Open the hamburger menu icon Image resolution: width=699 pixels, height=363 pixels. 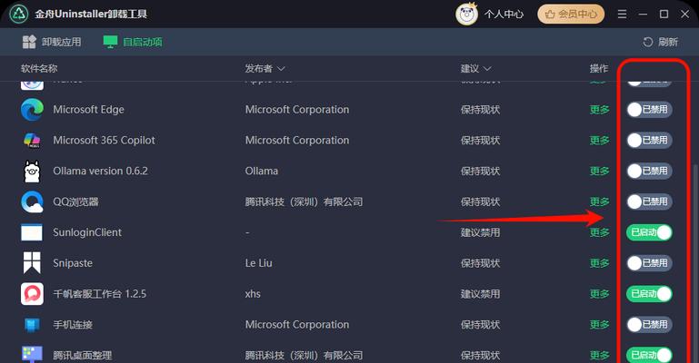coord(622,15)
